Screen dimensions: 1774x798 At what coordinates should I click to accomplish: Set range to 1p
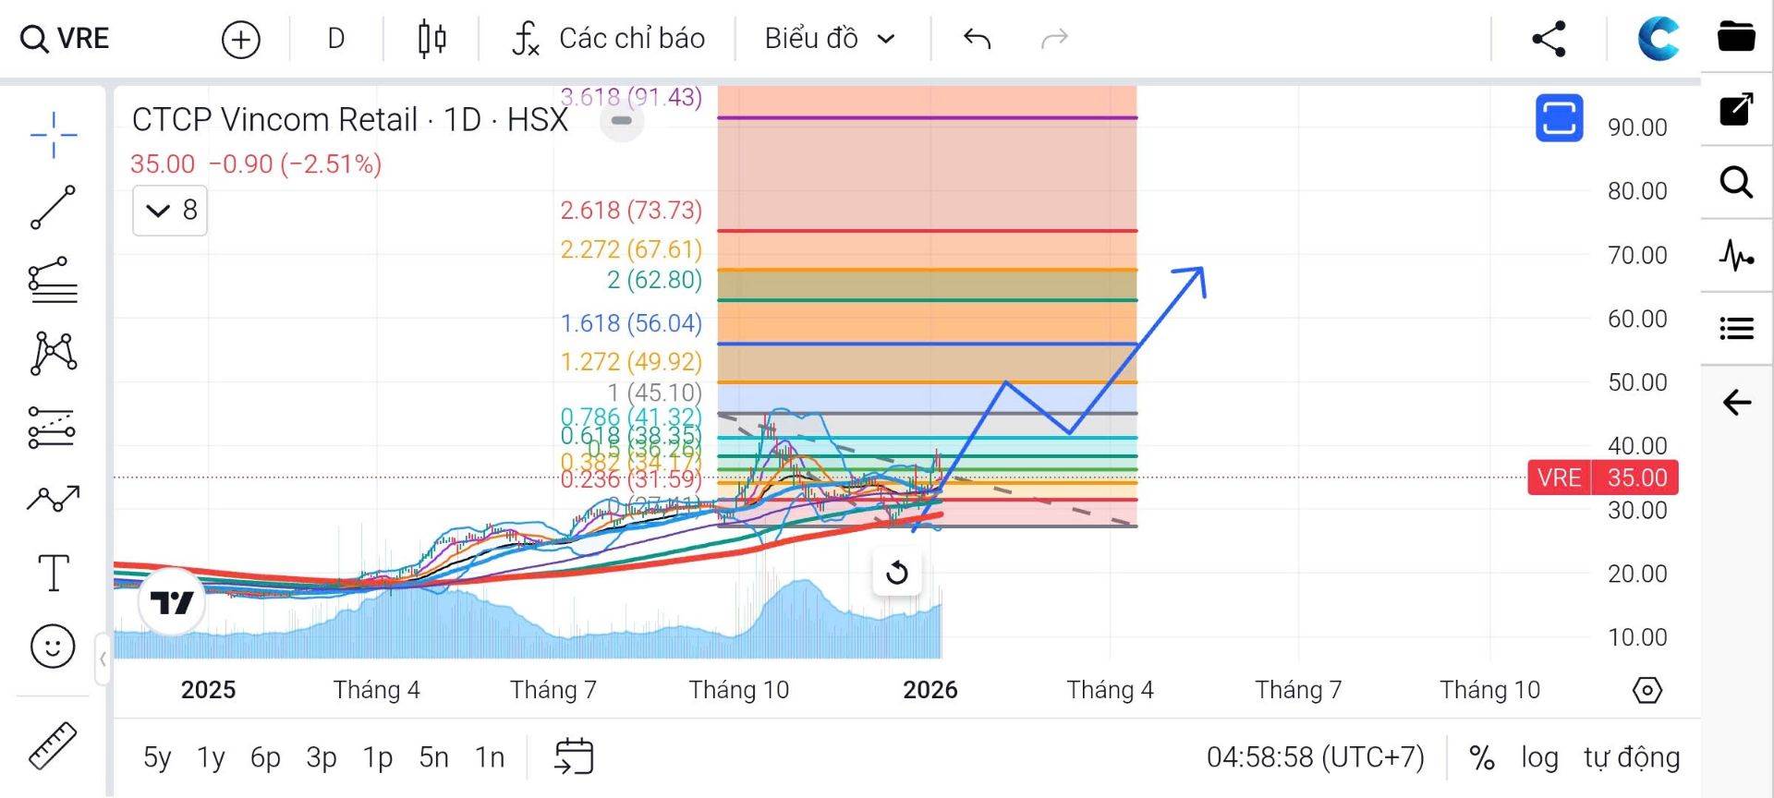tap(378, 758)
